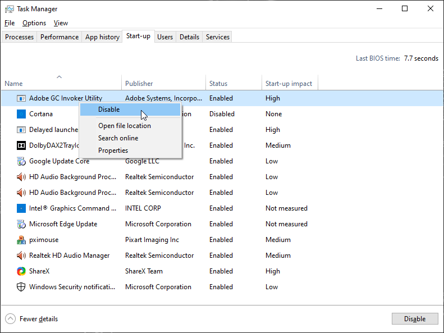Open the Options menu in menu bar
Image resolution: width=444 pixels, height=333 pixels.
click(34, 23)
